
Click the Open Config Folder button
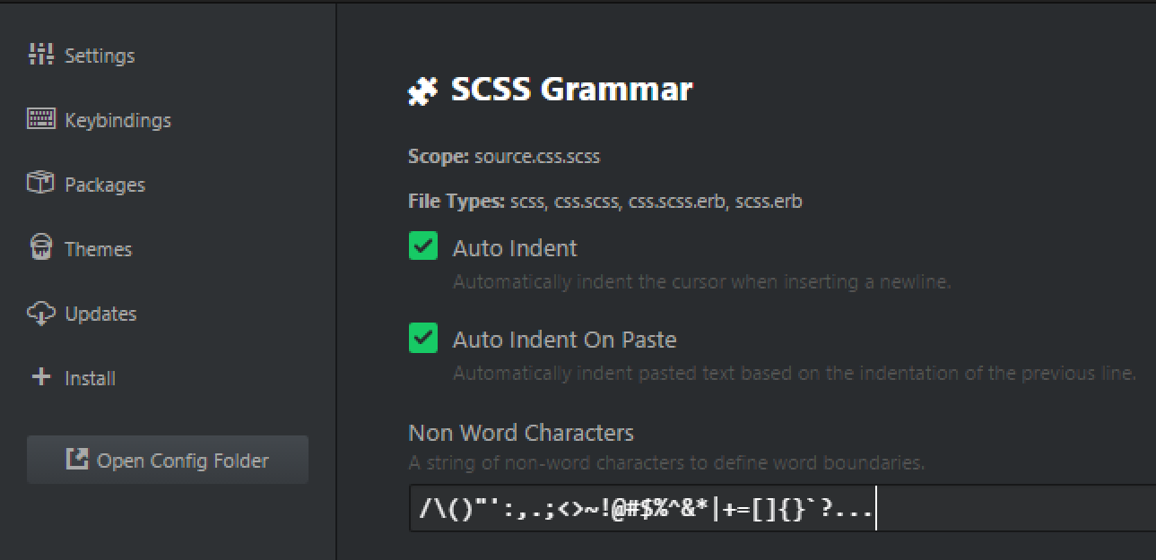pyautogui.click(x=168, y=461)
